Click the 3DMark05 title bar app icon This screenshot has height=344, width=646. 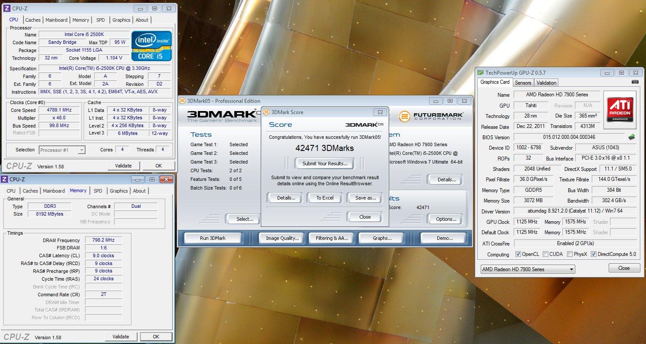coord(183,101)
